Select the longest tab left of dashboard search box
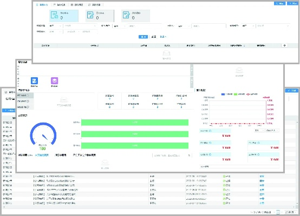 point(84,155)
